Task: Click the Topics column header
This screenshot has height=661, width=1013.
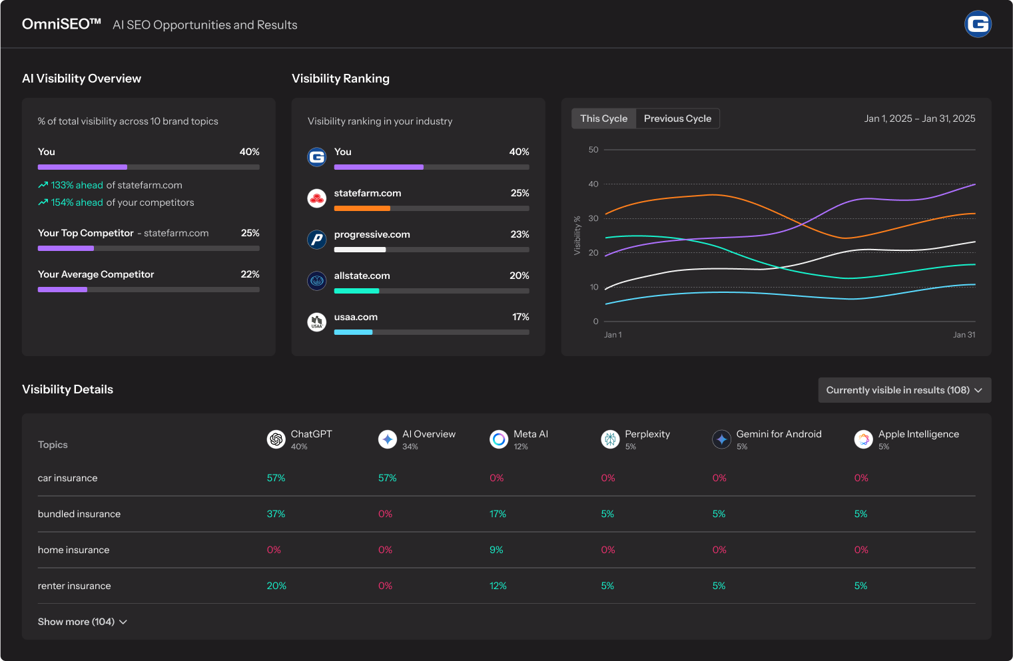Action: point(53,445)
